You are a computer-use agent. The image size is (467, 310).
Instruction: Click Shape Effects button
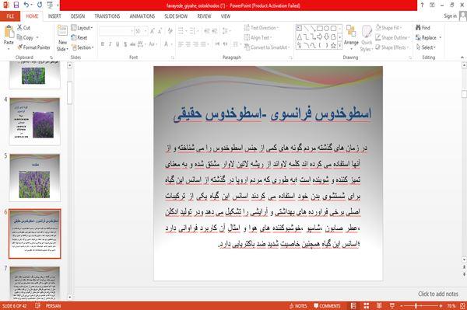[392, 47]
